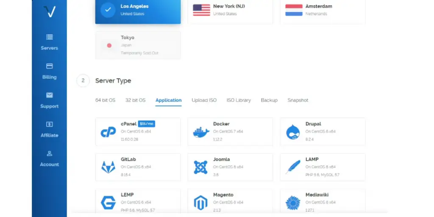Select the sold-out Tokyo location card
This screenshot has width=434, height=217.
[x=138, y=45]
